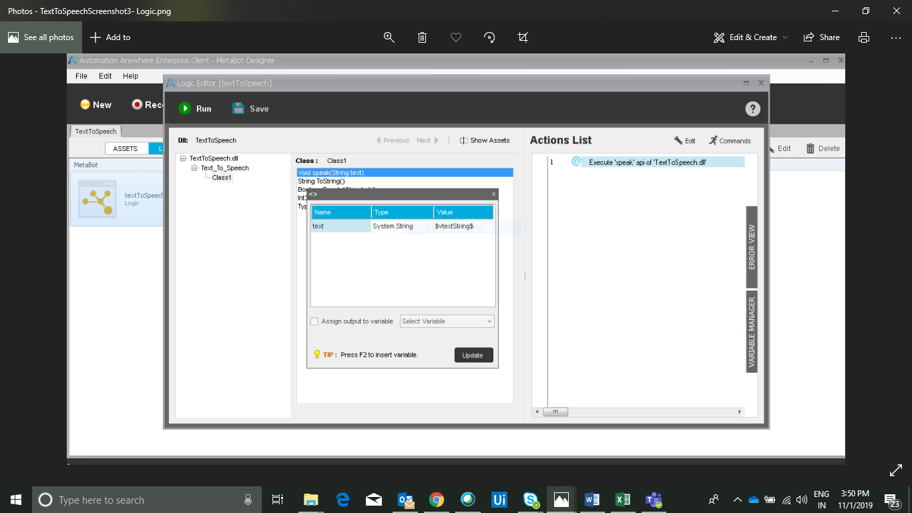Click the Add to button in Photos

[x=110, y=37]
